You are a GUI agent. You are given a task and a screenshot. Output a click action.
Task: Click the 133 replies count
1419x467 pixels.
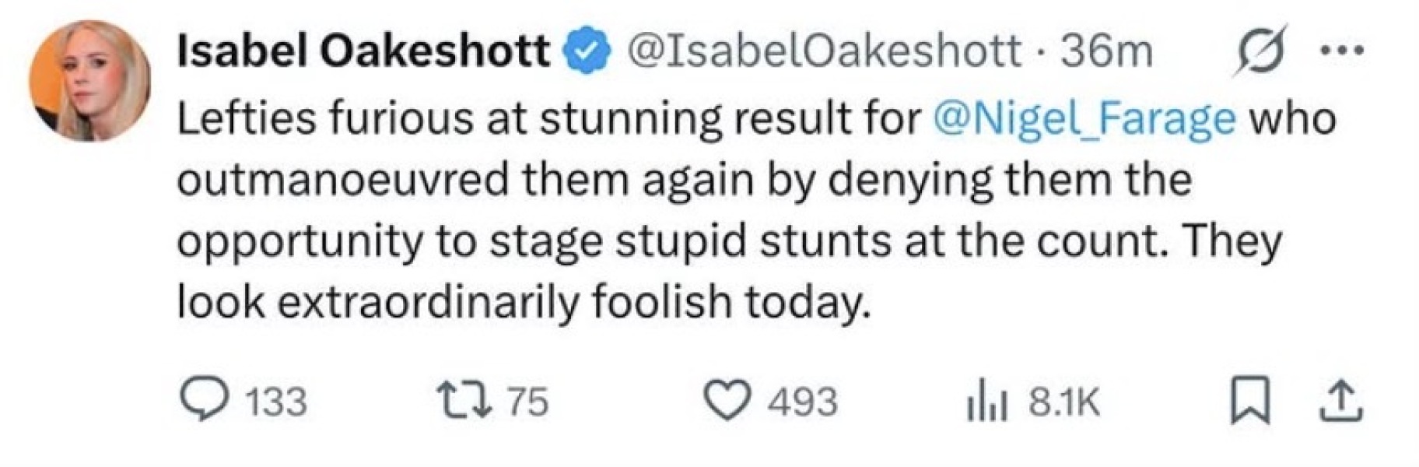[x=276, y=402]
